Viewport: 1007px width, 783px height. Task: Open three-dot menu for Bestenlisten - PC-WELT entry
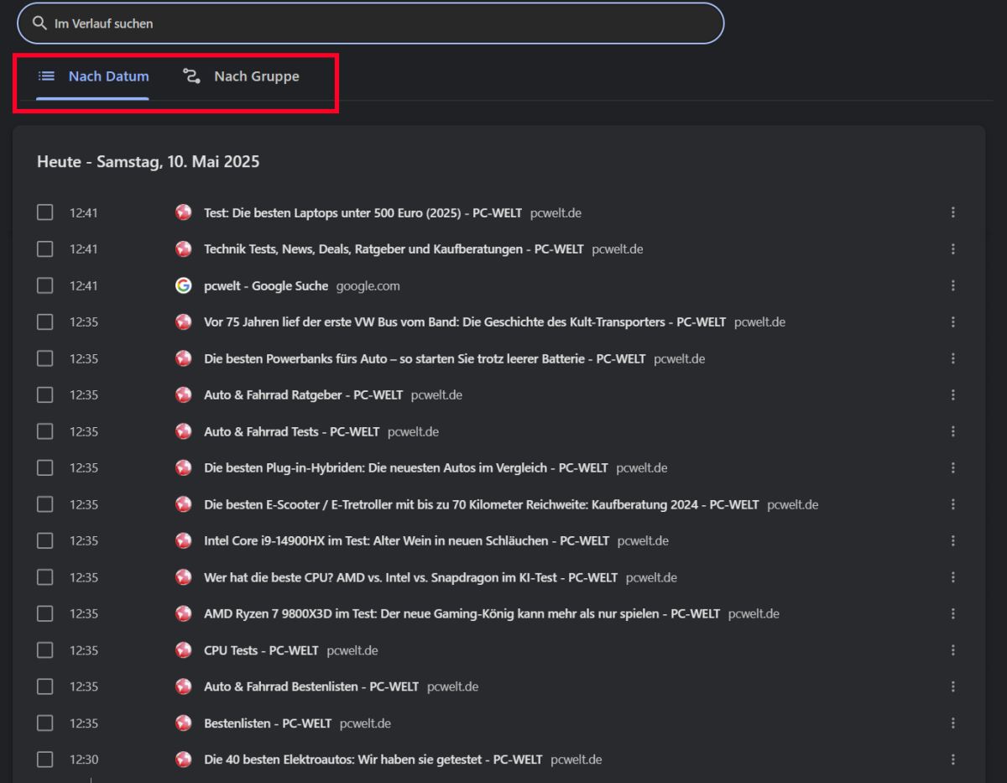[x=952, y=723]
